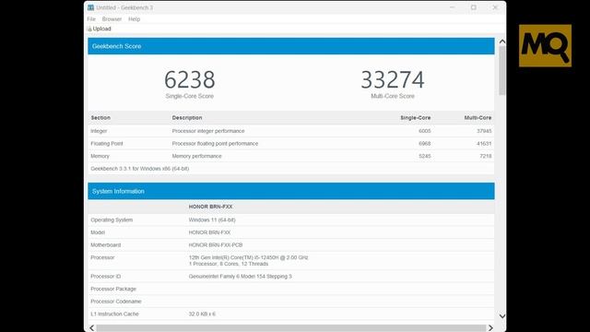Click the Upload toolbar button
Image resolution: width=590 pixels, height=332 pixels.
tap(100, 29)
